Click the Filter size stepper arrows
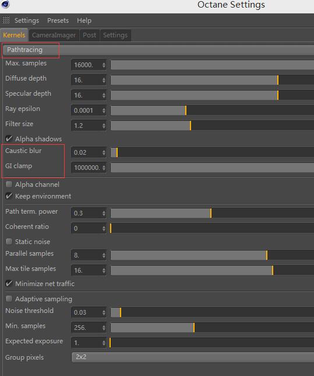 [x=104, y=126]
